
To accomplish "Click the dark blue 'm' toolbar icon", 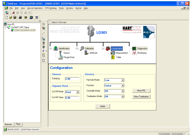I will pos(31,18).
